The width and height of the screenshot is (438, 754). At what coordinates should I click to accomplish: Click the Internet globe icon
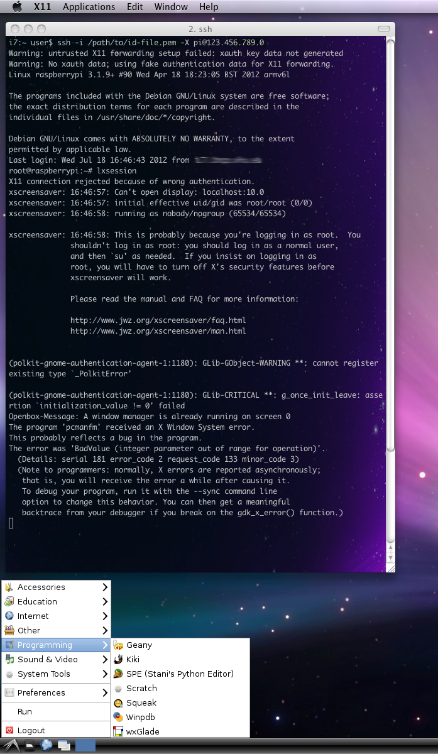click(9, 616)
